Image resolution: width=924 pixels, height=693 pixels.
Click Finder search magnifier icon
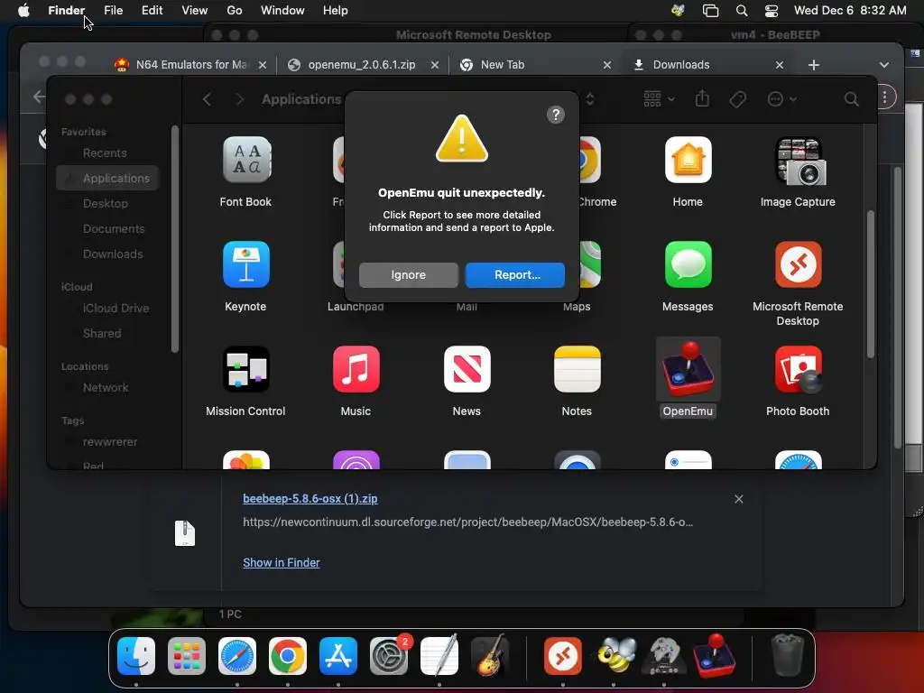(851, 99)
